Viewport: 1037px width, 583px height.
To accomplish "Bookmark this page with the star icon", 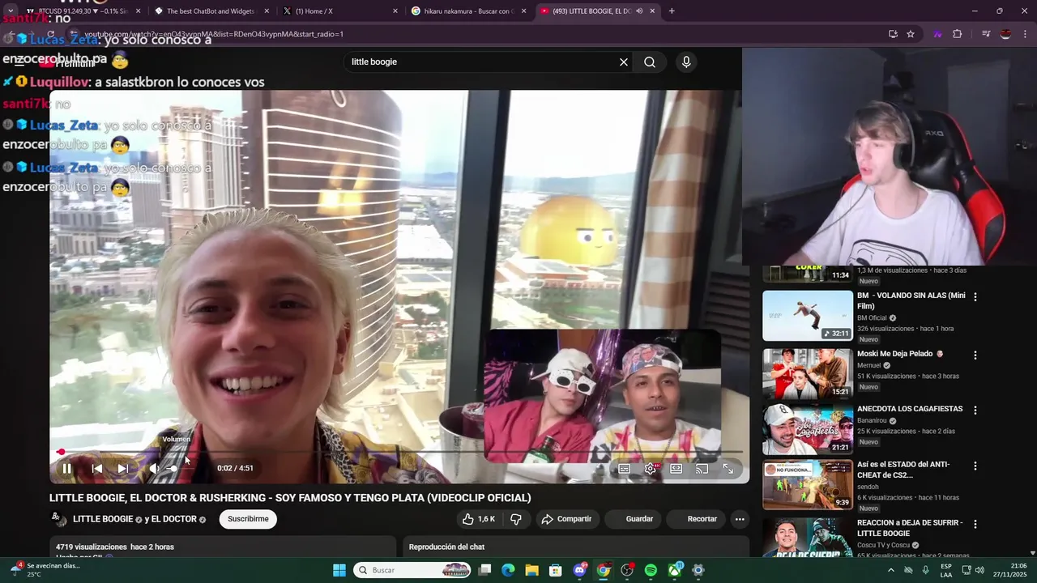I will [911, 34].
